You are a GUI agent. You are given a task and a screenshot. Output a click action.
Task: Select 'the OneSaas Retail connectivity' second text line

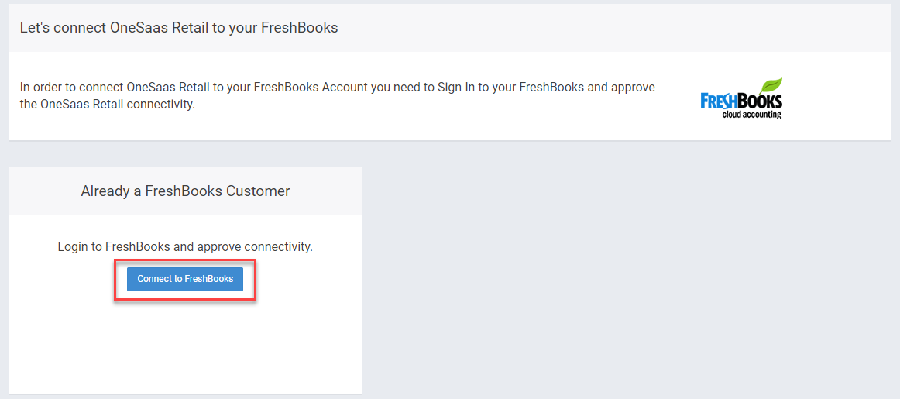(x=108, y=105)
